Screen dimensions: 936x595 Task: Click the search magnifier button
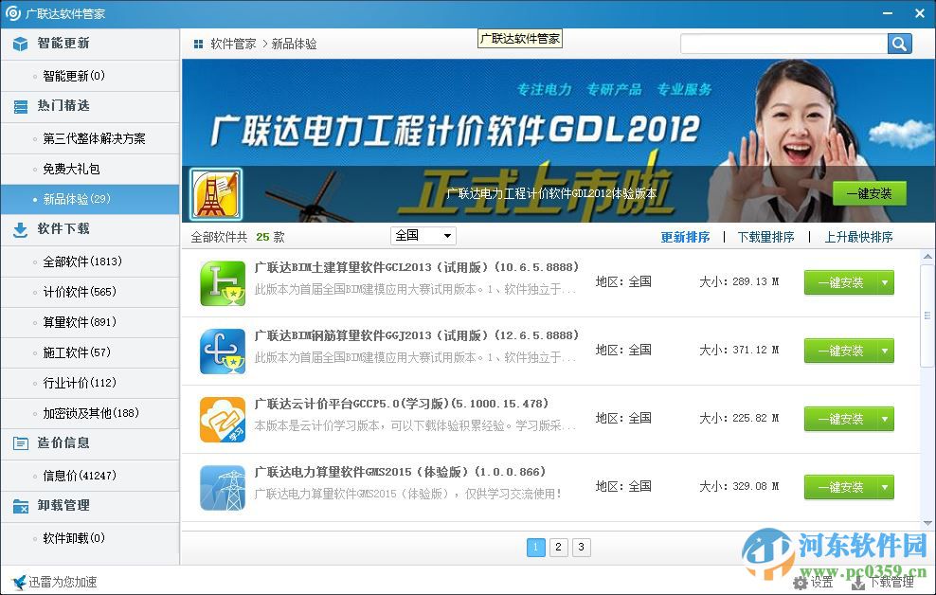(x=899, y=44)
